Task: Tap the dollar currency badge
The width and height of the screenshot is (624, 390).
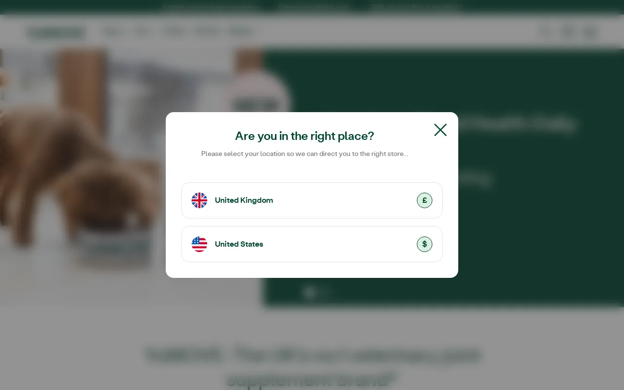Action: pyautogui.click(x=425, y=244)
